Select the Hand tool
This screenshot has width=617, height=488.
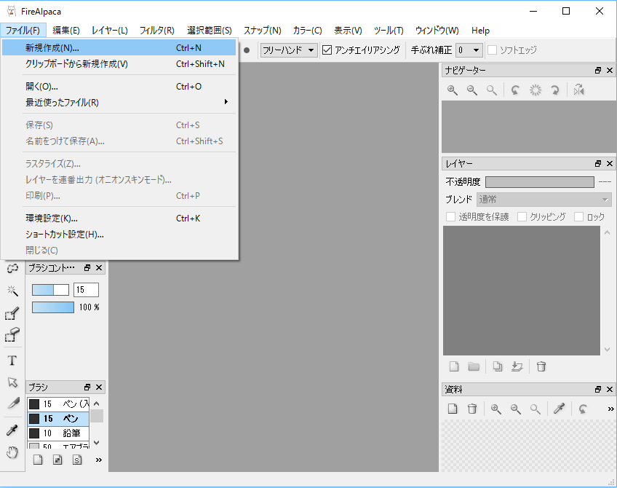pos(12,452)
